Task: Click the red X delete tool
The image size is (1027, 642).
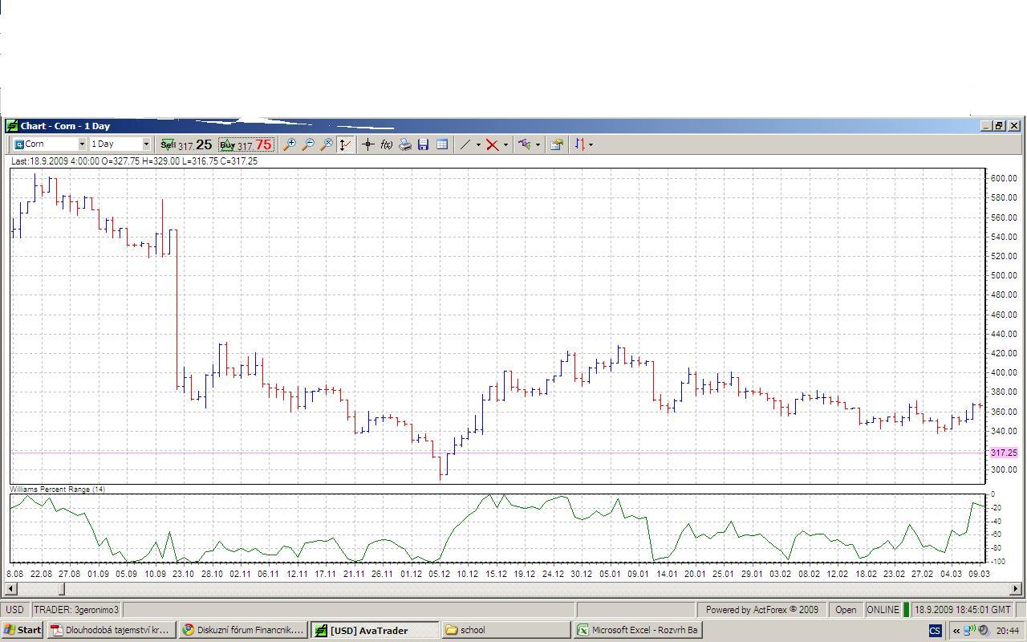Action: click(x=492, y=144)
